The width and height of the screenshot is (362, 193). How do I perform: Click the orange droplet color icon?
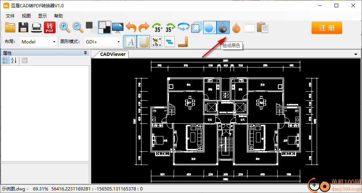coord(236,27)
